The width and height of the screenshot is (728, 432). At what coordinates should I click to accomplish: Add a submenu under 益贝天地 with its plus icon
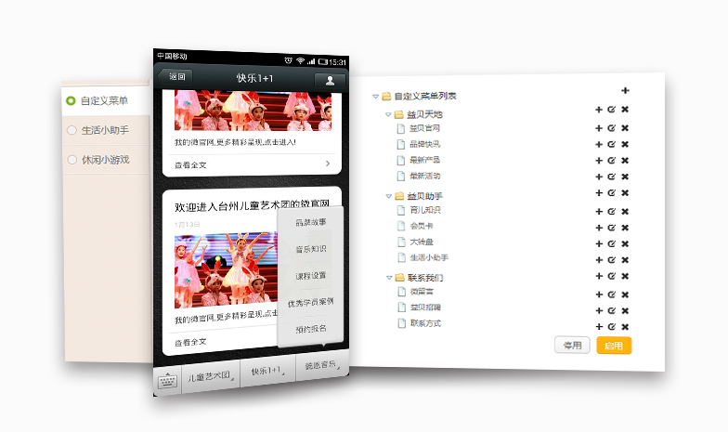[599, 110]
